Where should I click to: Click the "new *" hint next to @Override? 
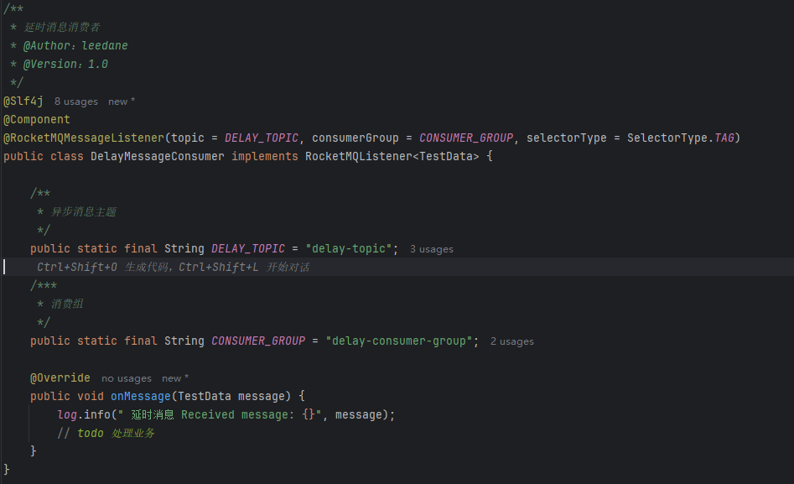(x=175, y=378)
